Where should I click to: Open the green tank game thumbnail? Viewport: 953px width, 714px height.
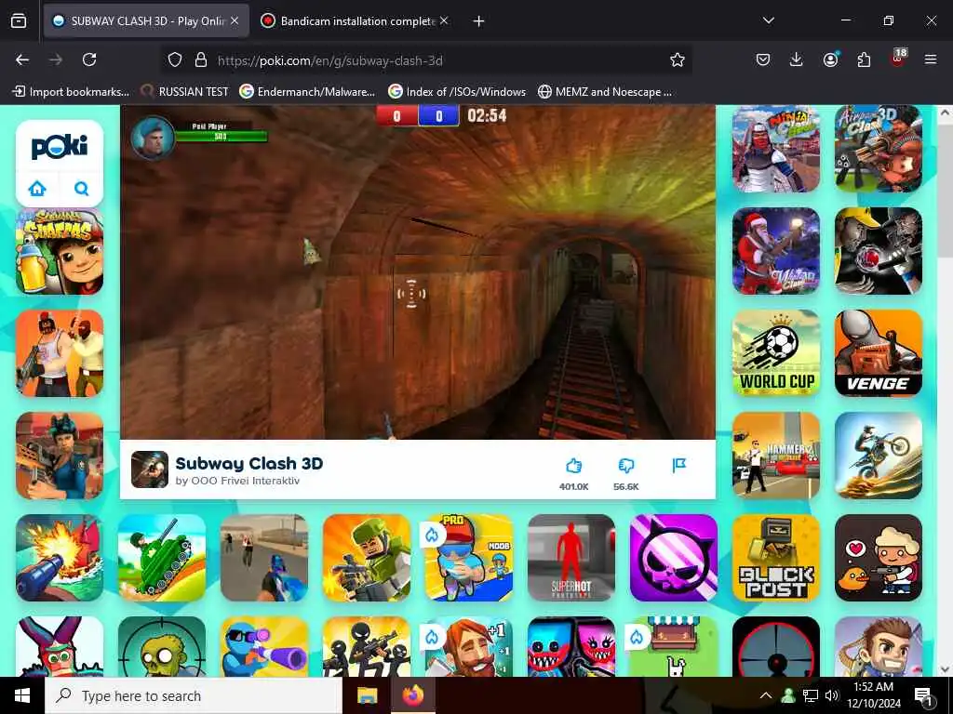(162, 558)
